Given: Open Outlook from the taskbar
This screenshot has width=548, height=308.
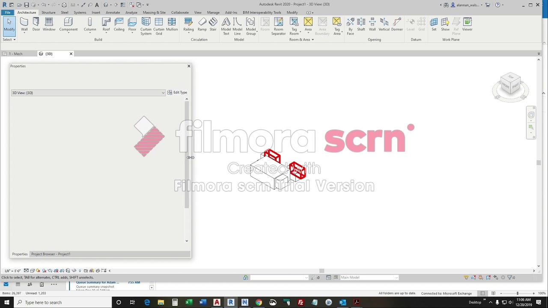Looking at the screenshot, I should coord(342,302).
